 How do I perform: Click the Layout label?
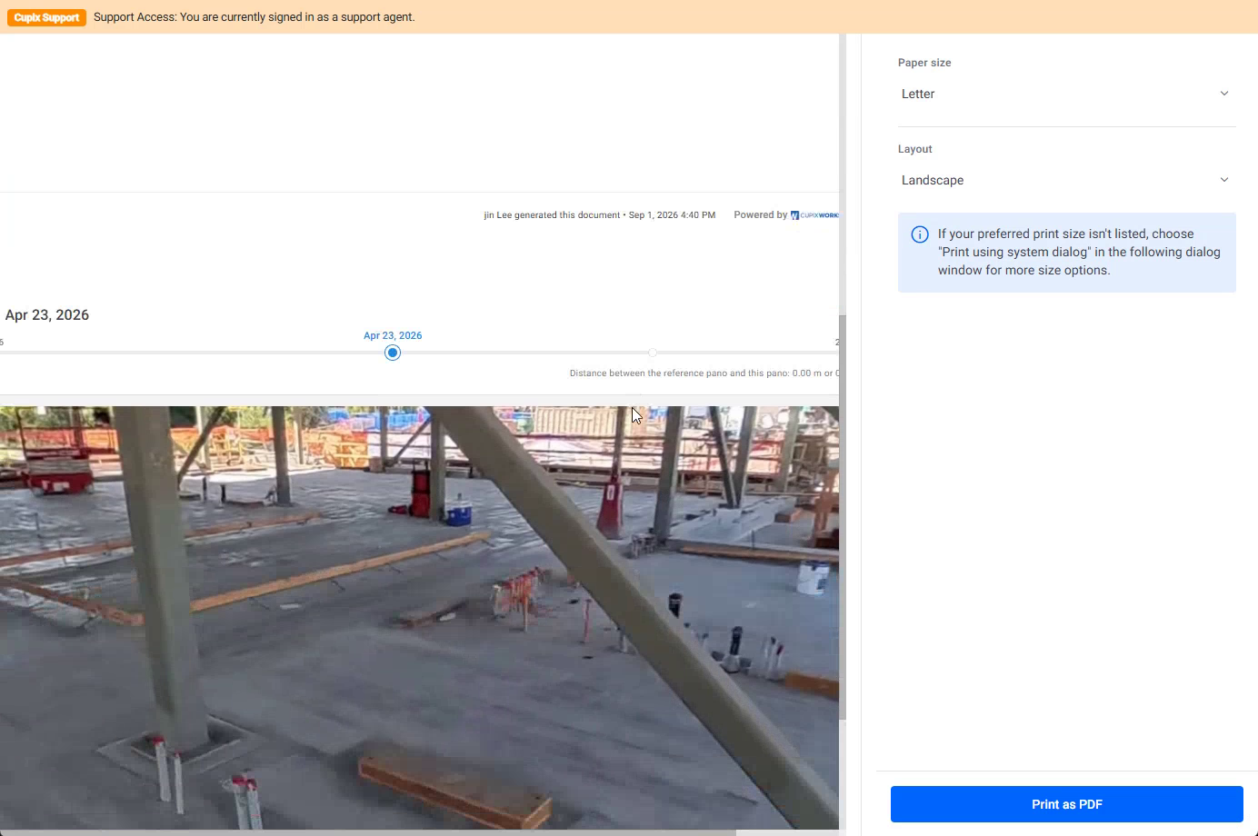pyautogui.click(x=915, y=149)
